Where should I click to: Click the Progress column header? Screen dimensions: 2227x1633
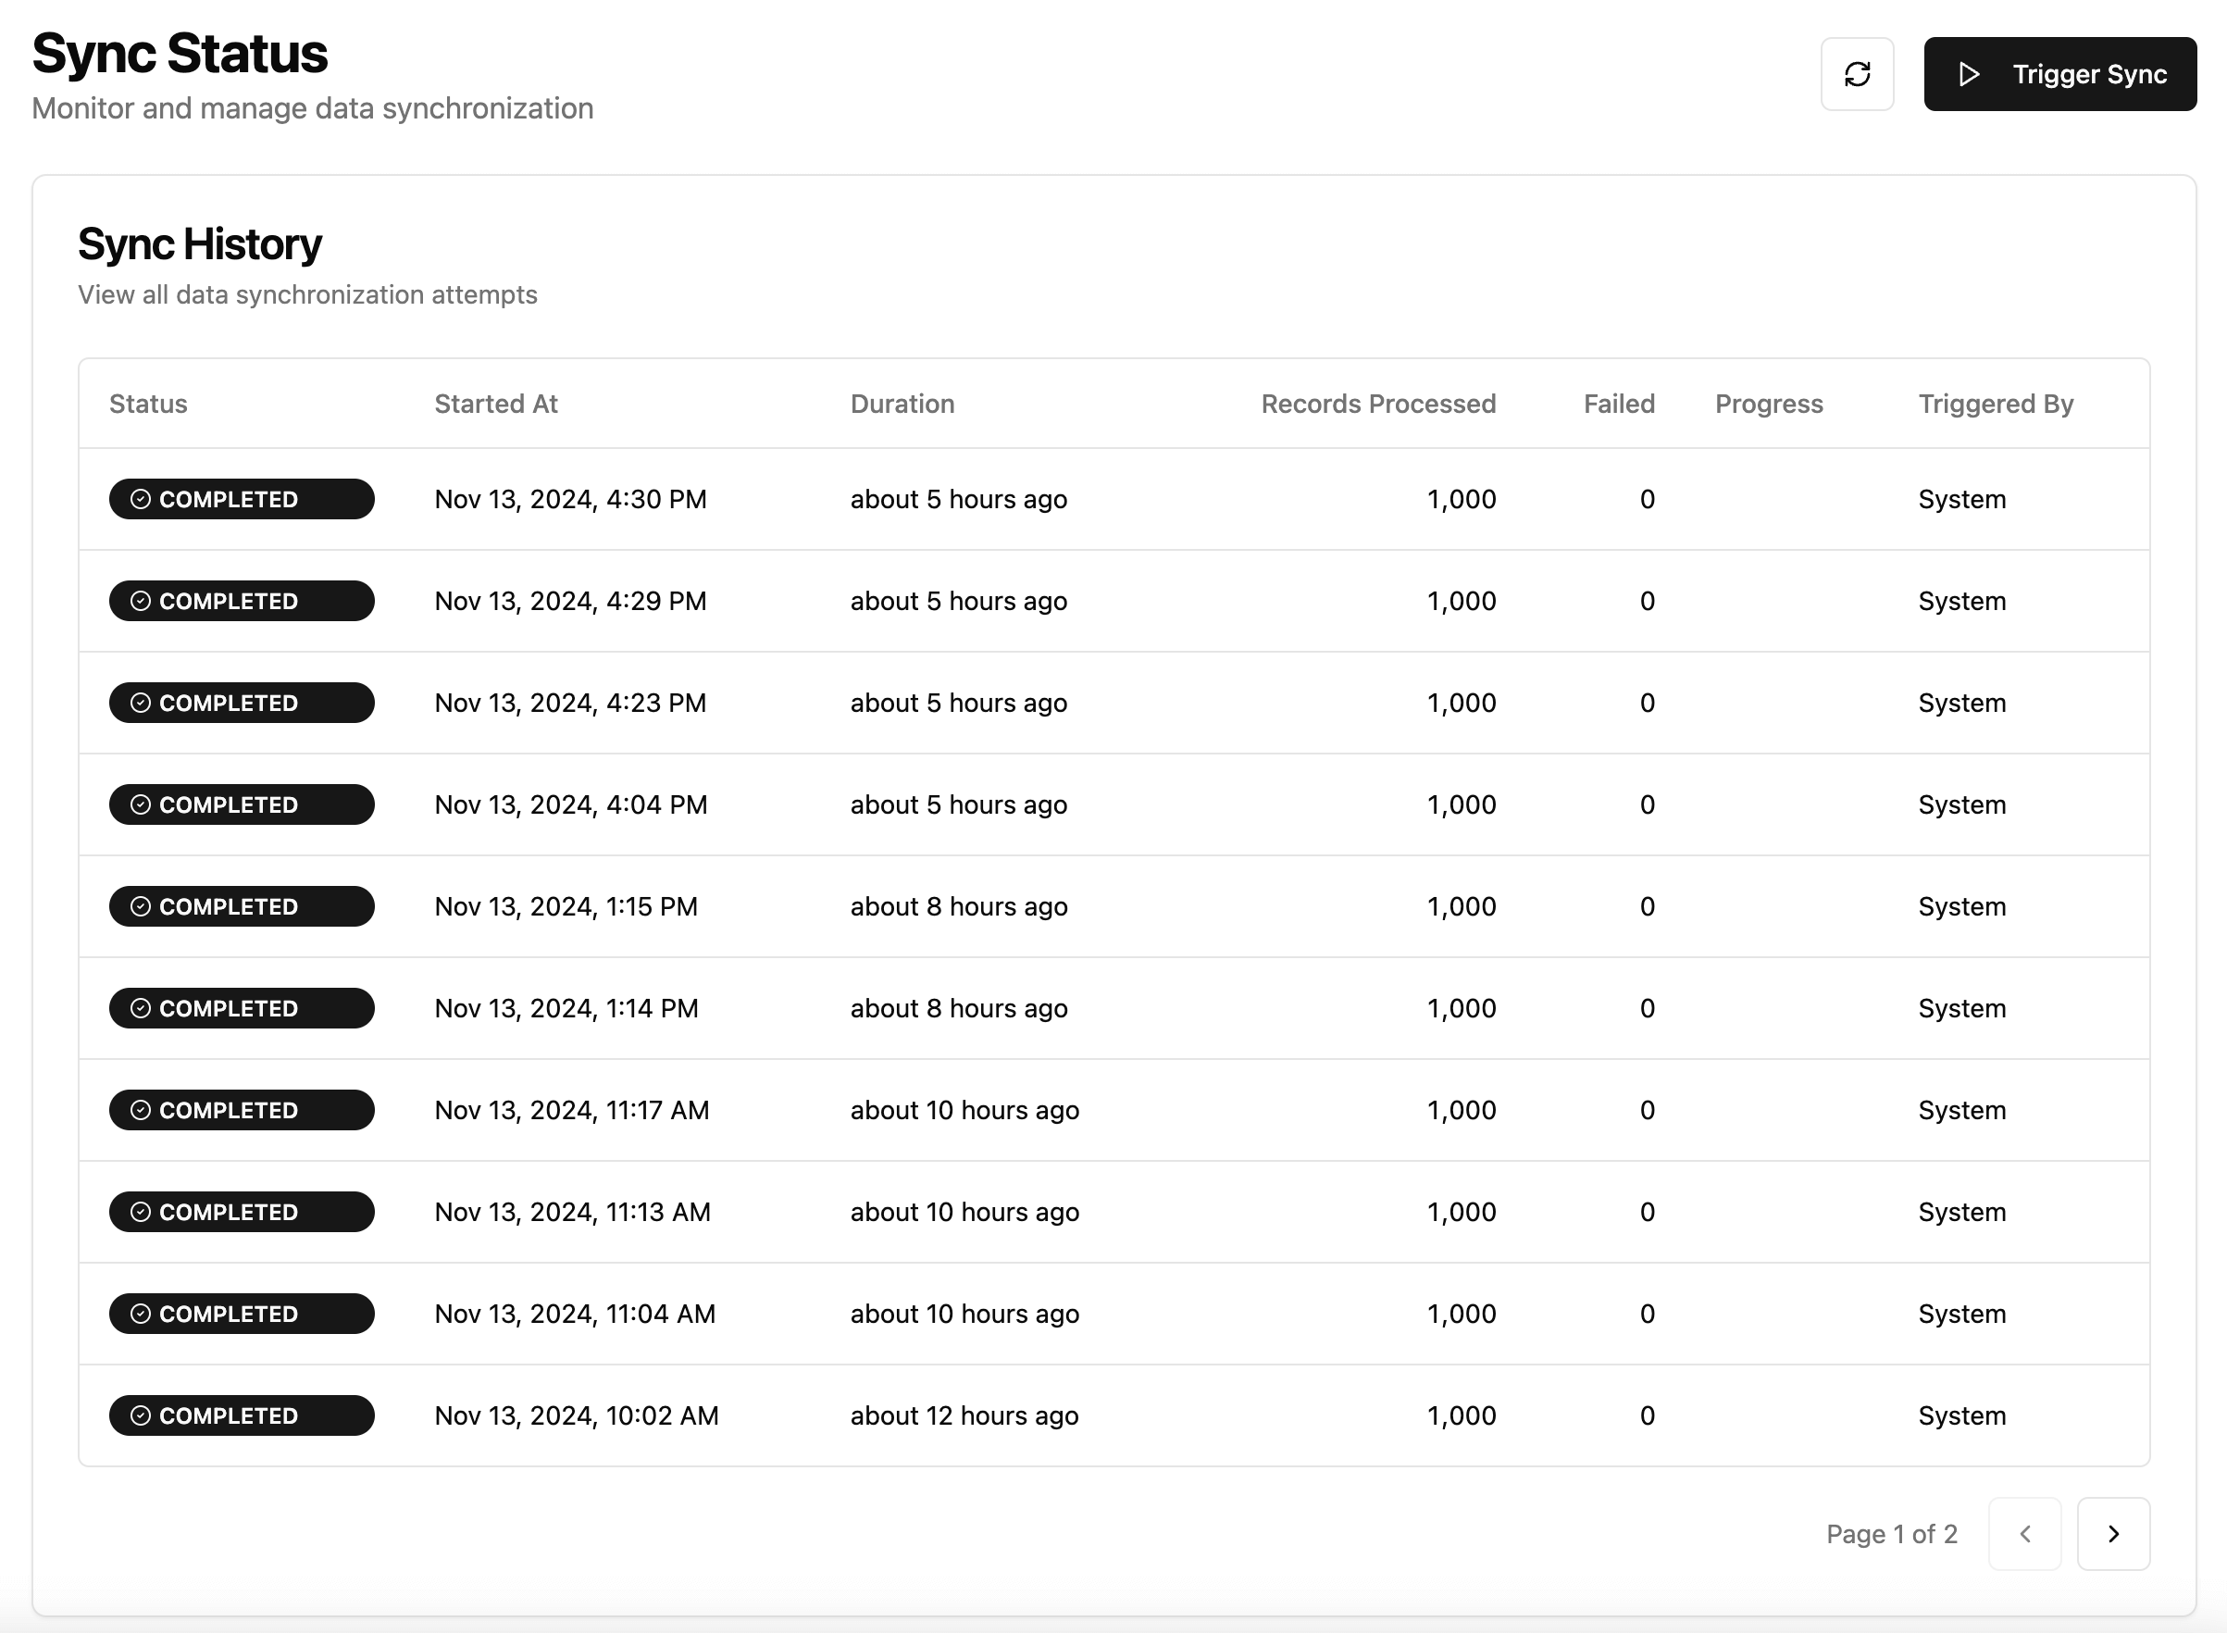[1767, 404]
